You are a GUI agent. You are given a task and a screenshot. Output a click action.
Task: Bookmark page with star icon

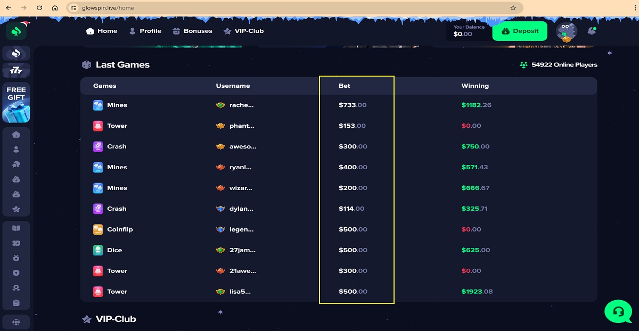point(513,8)
